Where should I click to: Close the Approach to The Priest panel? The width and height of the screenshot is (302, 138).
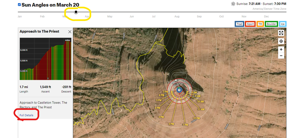[x=70, y=32]
